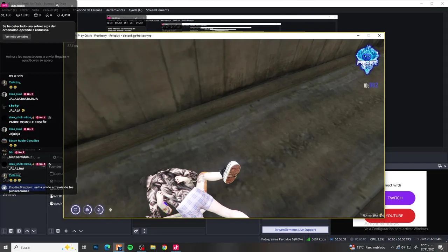The width and height of the screenshot is (448, 252).
Task: Open Paneles (D) menu
Action: point(50,10)
